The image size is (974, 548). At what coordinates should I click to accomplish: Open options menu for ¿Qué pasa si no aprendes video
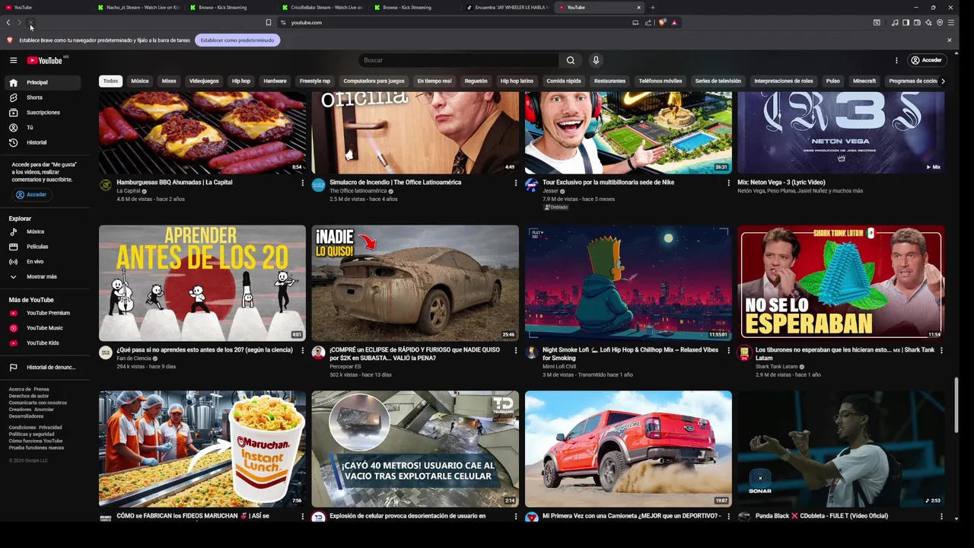302,350
